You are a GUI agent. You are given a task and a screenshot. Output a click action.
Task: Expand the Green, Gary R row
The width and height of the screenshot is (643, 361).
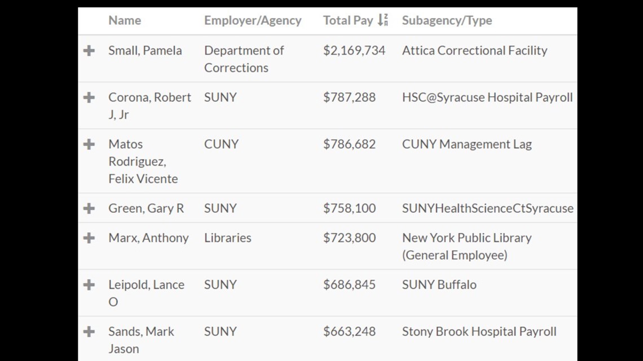point(89,208)
